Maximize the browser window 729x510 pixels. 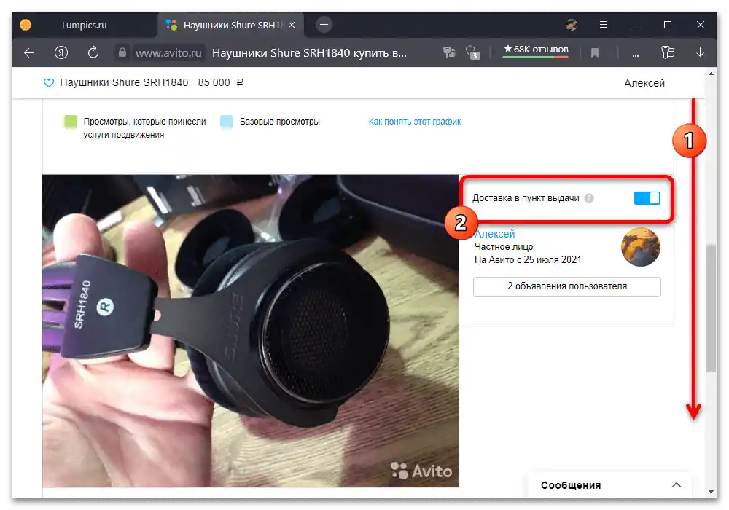point(668,25)
